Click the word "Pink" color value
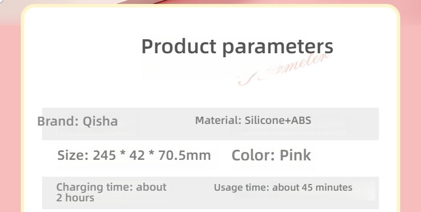Viewport: 421px width, 212px height. pos(295,155)
